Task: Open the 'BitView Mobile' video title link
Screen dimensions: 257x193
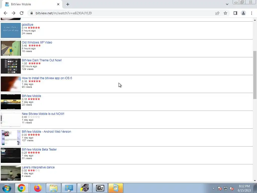Action: click(31, 96)
